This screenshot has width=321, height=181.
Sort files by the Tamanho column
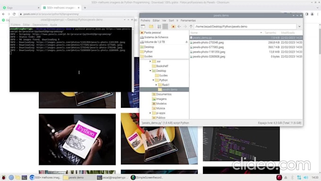point(270,33)
